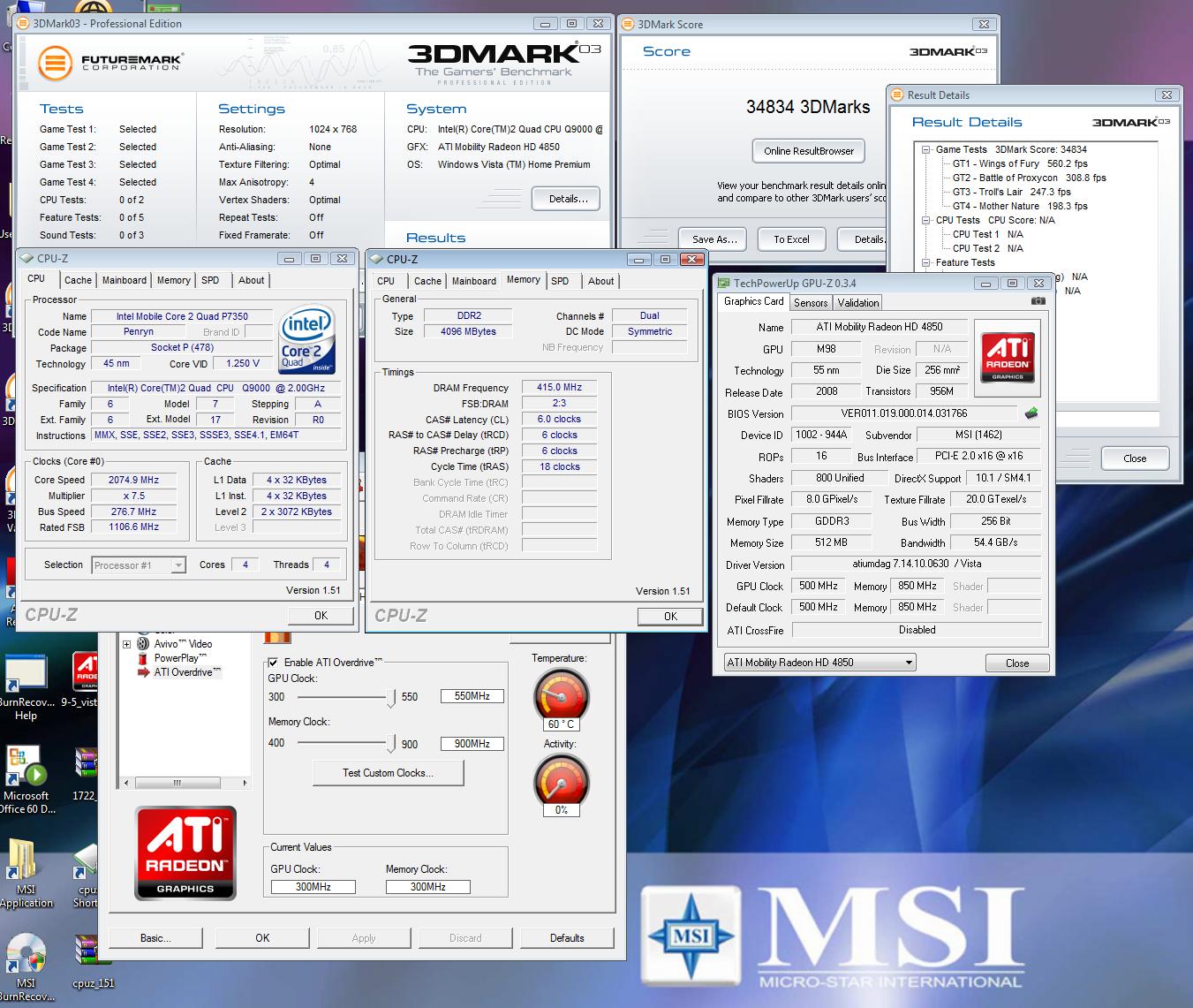Click the Intel Core 2 Quad logo in CPU-Z
The height and width of the screenshot is (1008, 1193).
(x=306, y=339)
